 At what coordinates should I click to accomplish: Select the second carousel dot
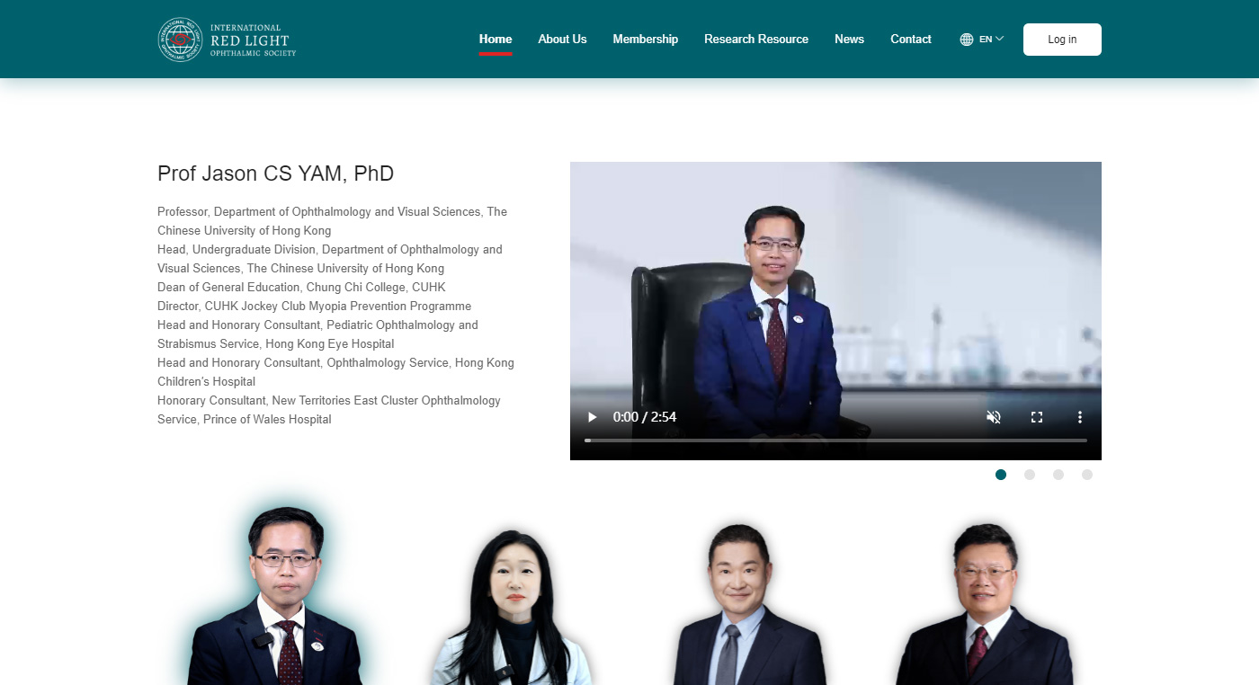pos(1030,475)
